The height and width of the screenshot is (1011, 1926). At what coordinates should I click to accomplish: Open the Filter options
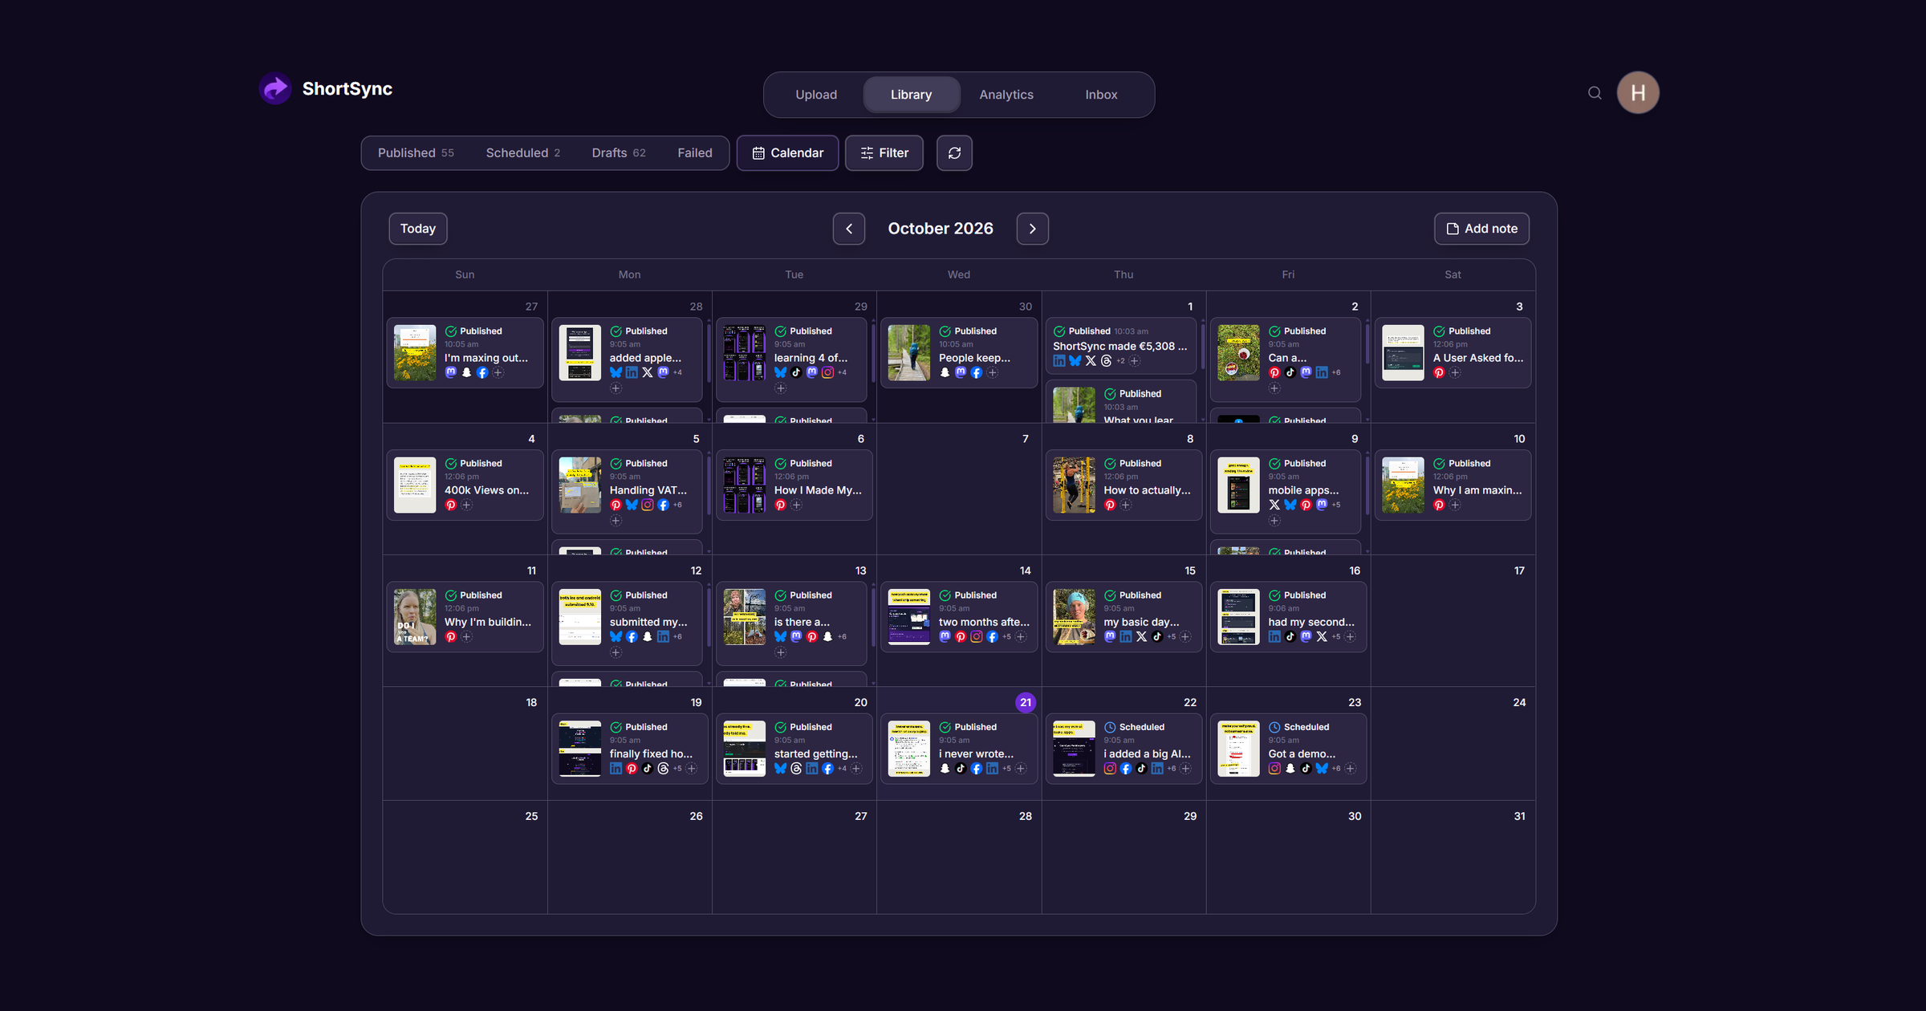click(884, 153)
